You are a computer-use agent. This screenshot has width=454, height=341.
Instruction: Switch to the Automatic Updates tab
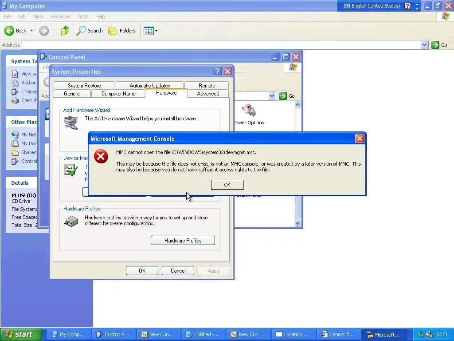pos(150,85)
